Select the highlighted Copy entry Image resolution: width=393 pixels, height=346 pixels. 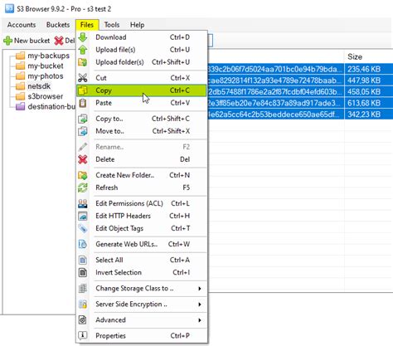tap(142, 90)
